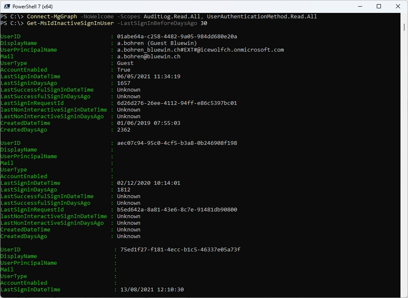The width and height of the screenshot is (408, 298).
Task: Maximize the PowerShell 7 window
Action: 379,6
